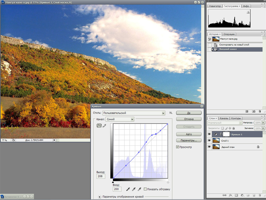Expand Параметры отображения кривой section
Viewport: 266px width, 200px height.
[x=100, y=197]
